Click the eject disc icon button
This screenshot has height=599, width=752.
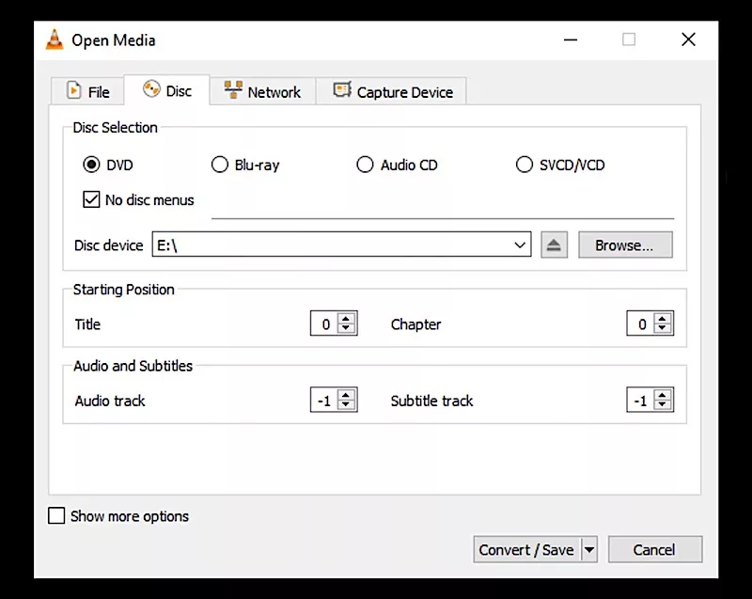[554, 245]
